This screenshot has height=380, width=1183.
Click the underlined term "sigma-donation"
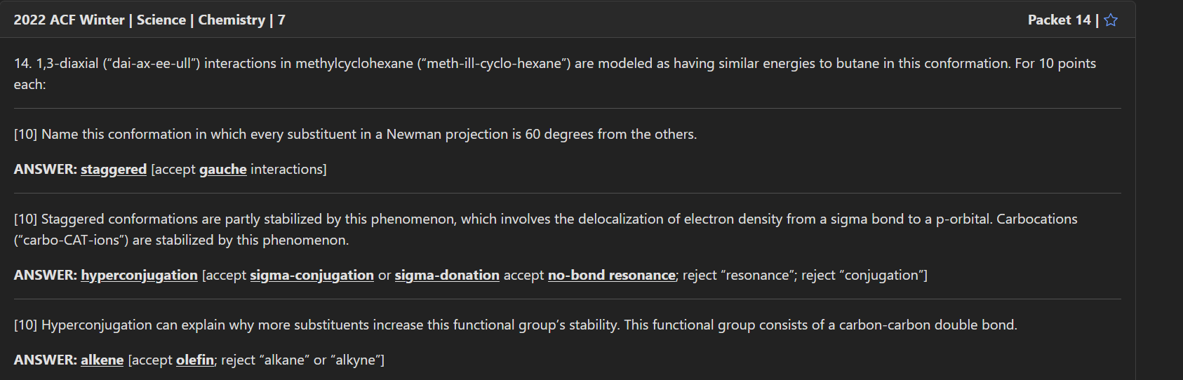tap(447, 276)
